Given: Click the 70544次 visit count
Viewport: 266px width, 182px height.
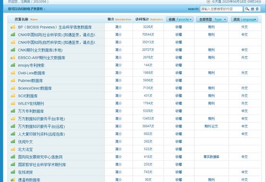Looking at the screenshot, I should pos(148,35).
